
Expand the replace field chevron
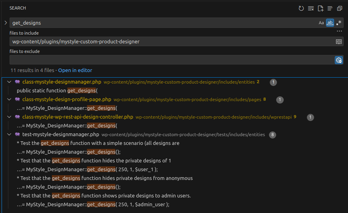point(6,23)
